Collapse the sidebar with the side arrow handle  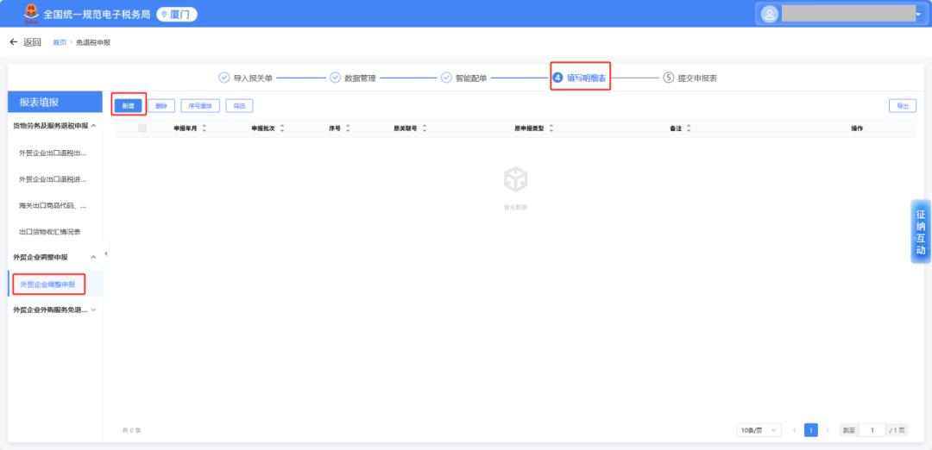(x=106, y=253)
